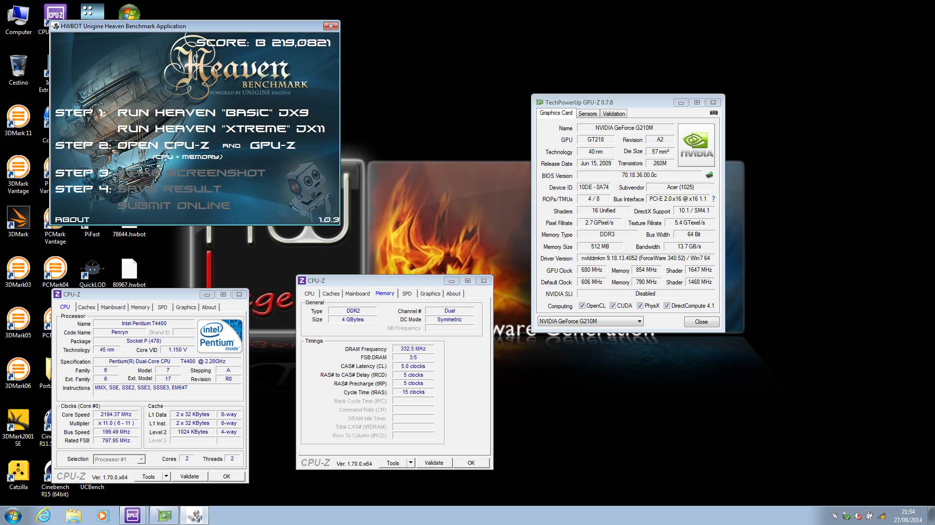Screen dimensions: 935x525
Task: Switch to Sensors tab in GPU-Z
Action: [587, 114]
